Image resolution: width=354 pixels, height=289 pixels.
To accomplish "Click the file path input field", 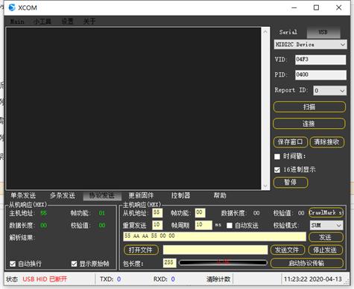I will click(x=215, y=250).
